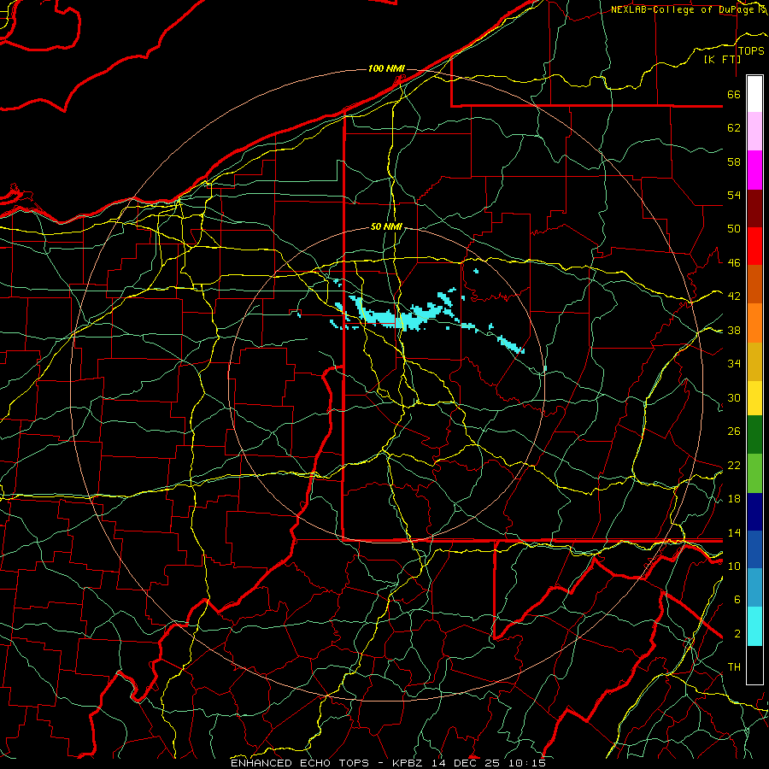769x769 pixels.
Task: Click the legend value 38
Action: pyautogui.click(x=734, y=330)
